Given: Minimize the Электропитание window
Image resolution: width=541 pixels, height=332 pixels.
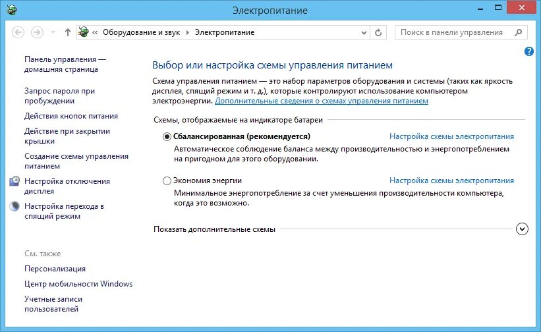Looking at the screenshot, I should pos(480,9).
